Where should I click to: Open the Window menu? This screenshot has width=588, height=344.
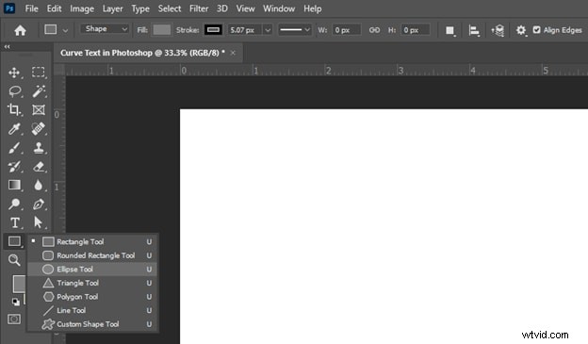pyautogui.click(x=279, y=8)
